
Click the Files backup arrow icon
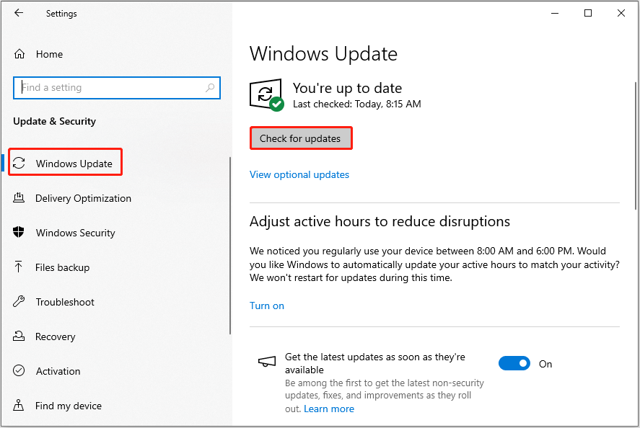coord(19,267)
